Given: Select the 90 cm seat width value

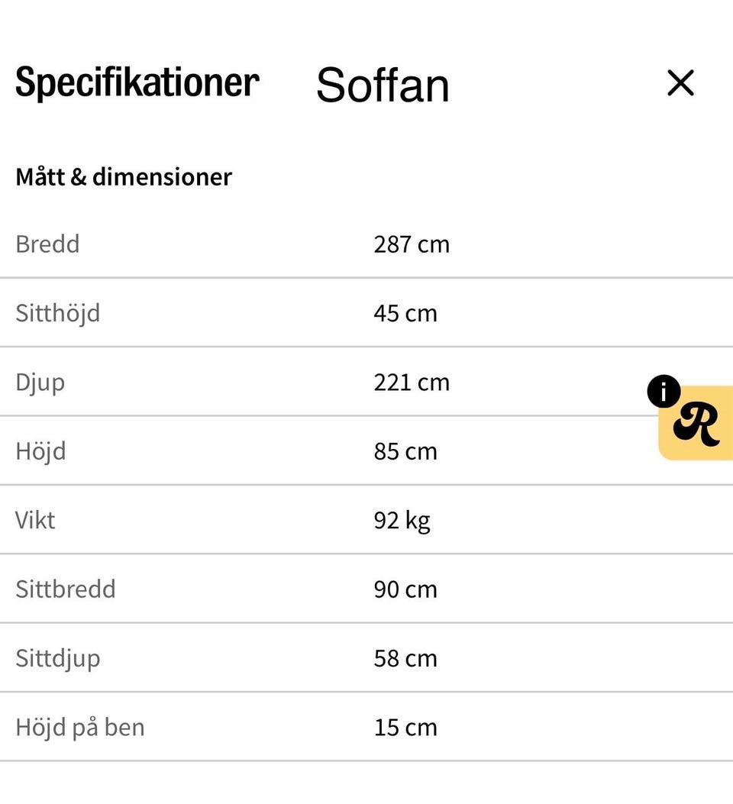Looking at the screenshot, I should (405, 590).
